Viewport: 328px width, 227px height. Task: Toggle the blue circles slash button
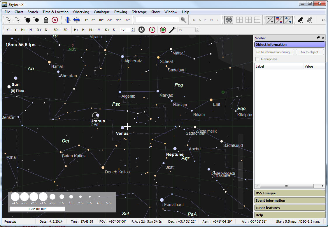point(288,20)
